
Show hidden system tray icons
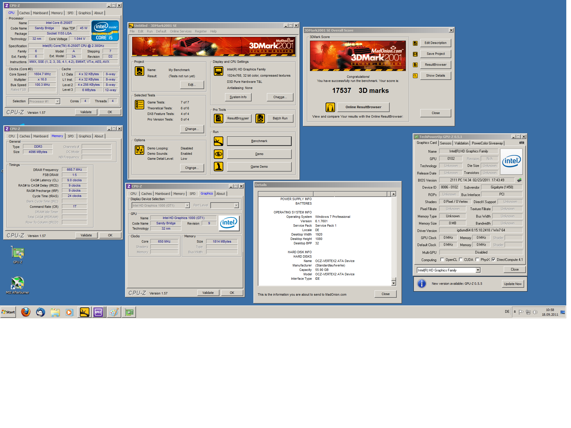[x=515, y=312]
